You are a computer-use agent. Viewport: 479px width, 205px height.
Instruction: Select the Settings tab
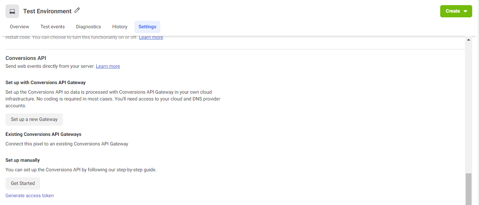[147, 27]
